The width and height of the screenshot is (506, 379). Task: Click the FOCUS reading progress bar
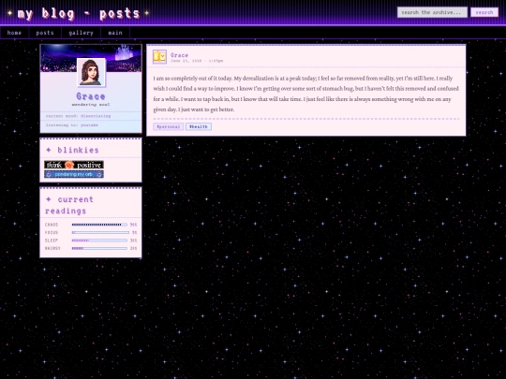pyautogui.click(x=100, y=232)
